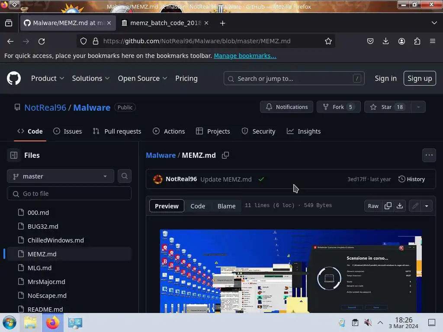Click the Star 18 button
443x332 pixels.
(388, 107)
